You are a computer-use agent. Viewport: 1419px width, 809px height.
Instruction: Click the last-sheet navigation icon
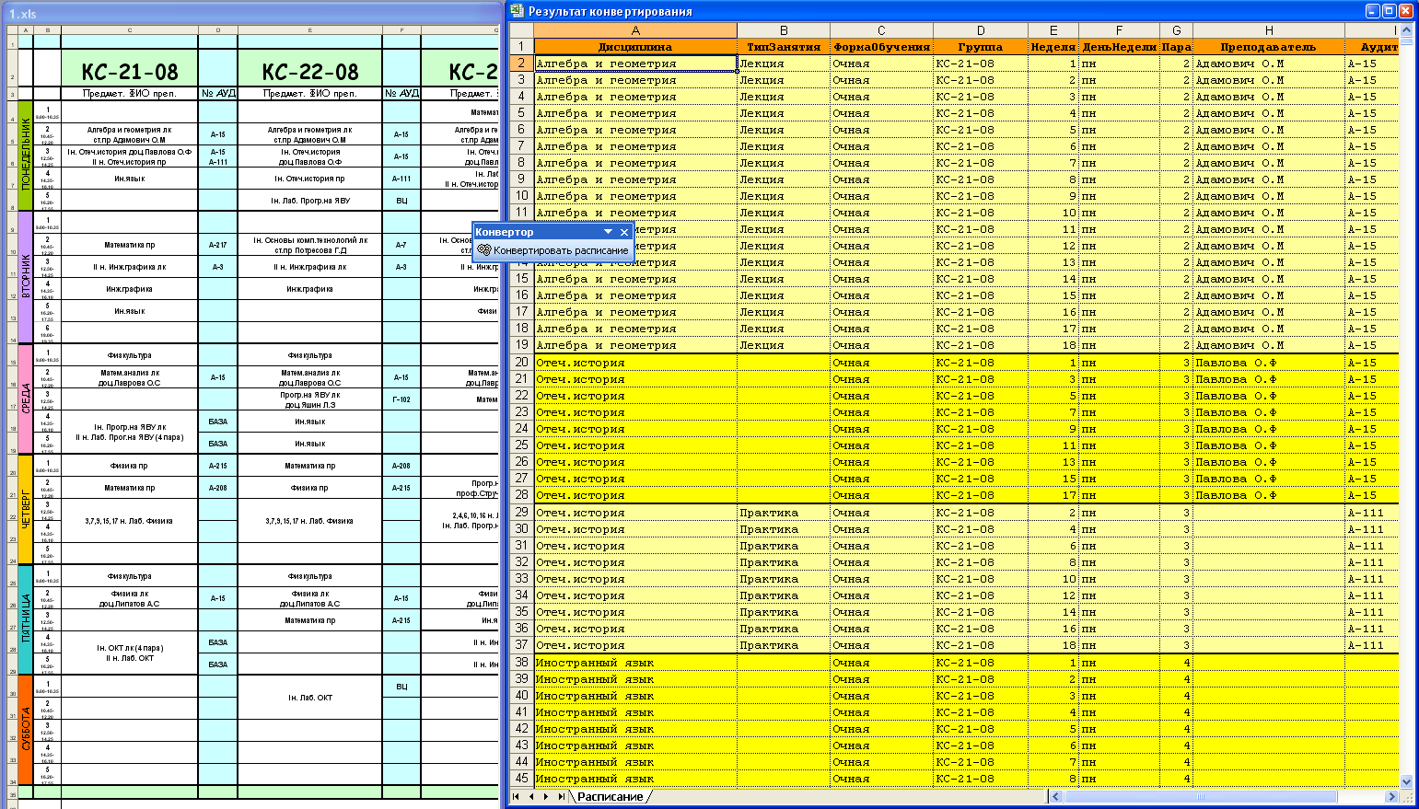560,798
